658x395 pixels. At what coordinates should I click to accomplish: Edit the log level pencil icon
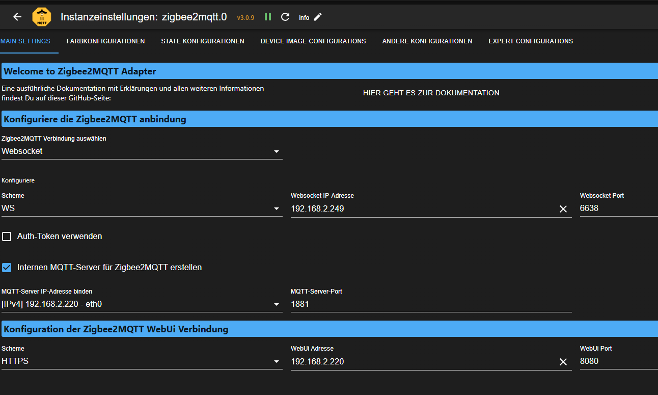(x=318, y=17)
